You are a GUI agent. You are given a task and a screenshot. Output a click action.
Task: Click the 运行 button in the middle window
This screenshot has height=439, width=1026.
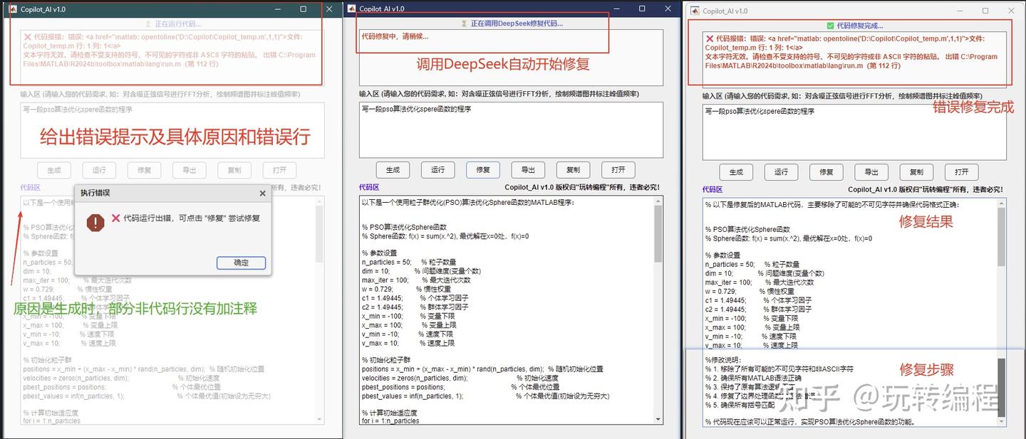[x=437, y=170]
